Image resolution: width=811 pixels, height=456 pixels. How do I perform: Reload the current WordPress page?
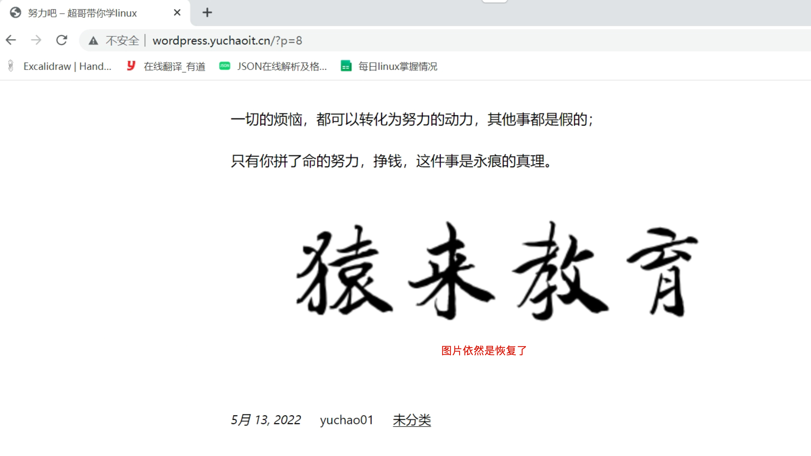[x=62, y=40]
